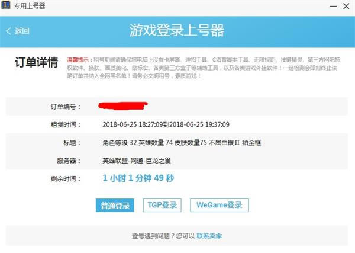
Task: Click the 专用上号器 title bar text
Action: [30, 6]
